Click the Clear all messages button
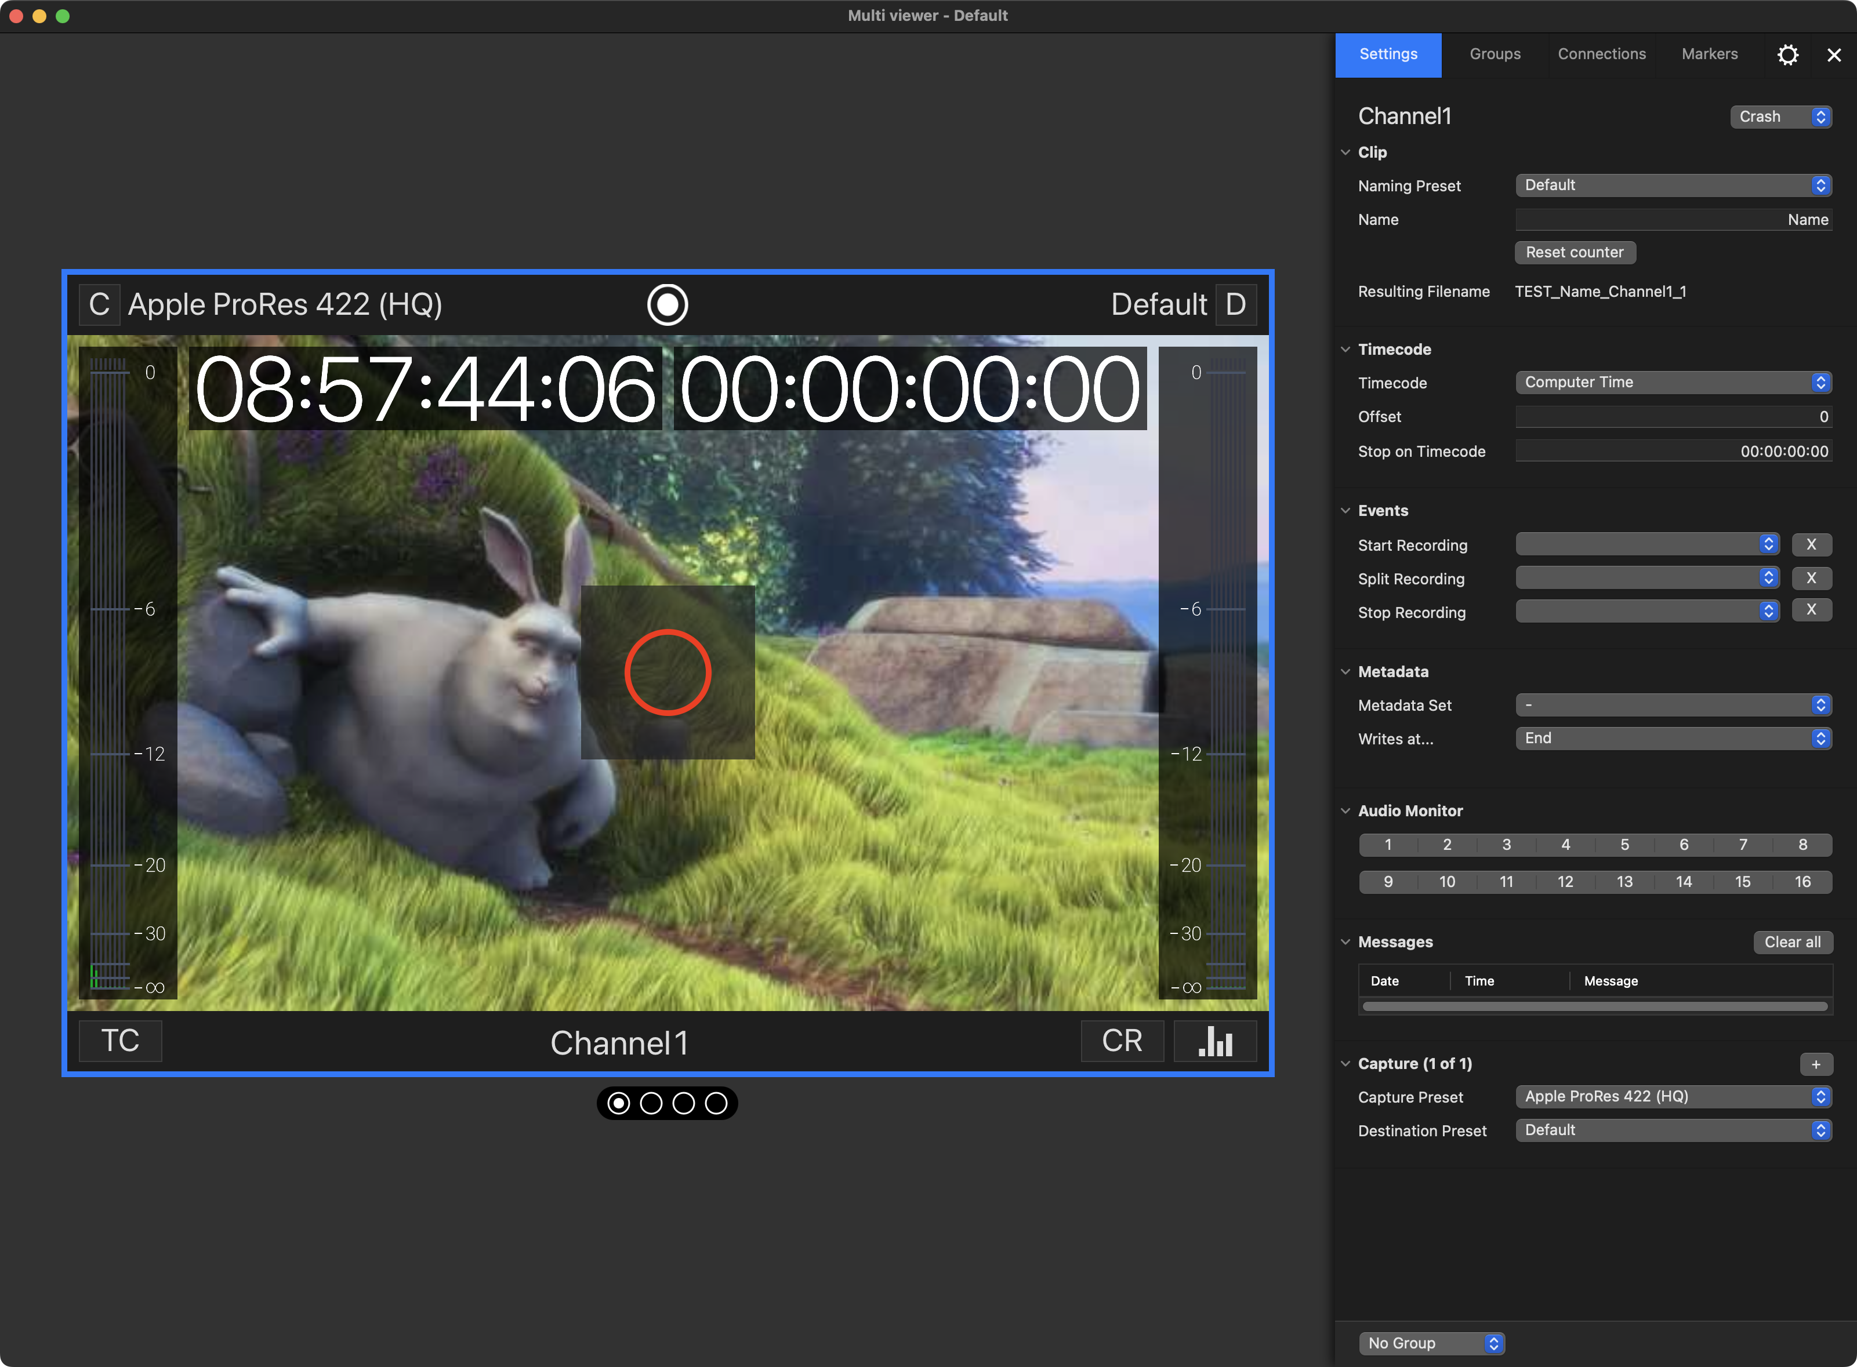The image size is (1857, 1367). tap(1793, 943)
